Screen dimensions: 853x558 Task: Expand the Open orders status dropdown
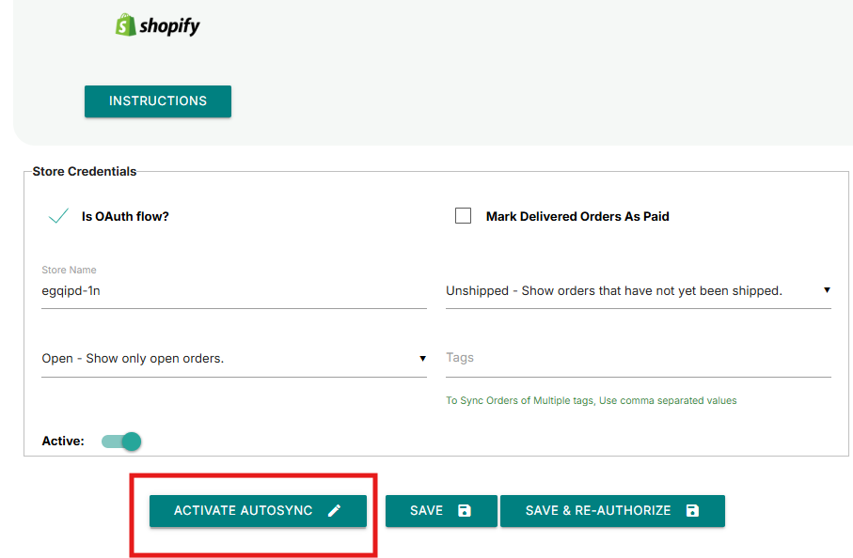[226, 359]
